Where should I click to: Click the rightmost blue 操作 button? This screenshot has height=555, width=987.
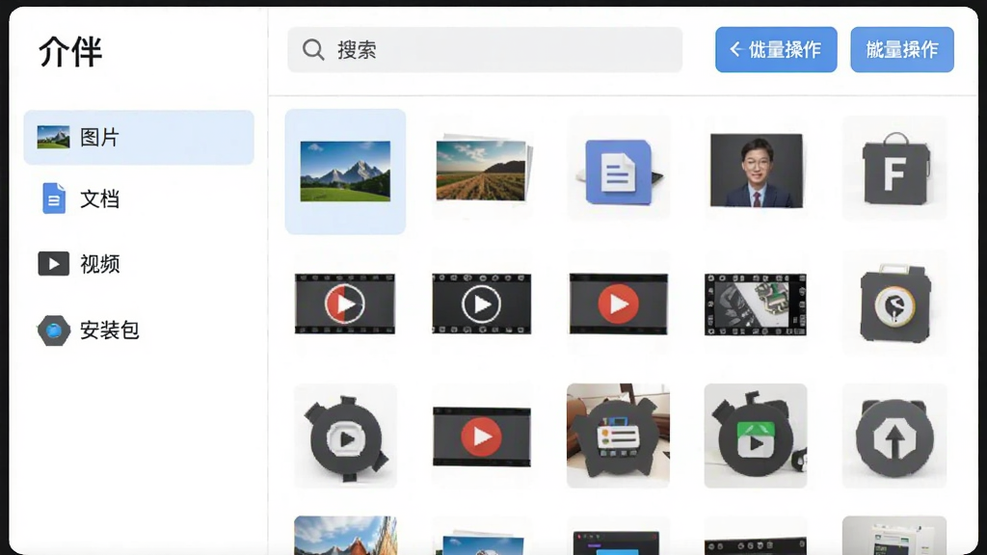902,50
